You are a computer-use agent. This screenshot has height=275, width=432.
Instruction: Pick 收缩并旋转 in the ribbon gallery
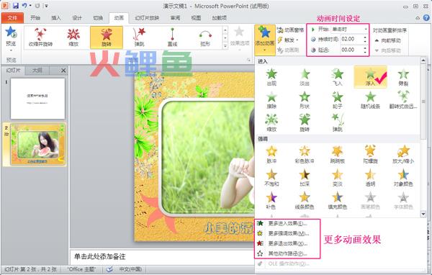point(40,37)
